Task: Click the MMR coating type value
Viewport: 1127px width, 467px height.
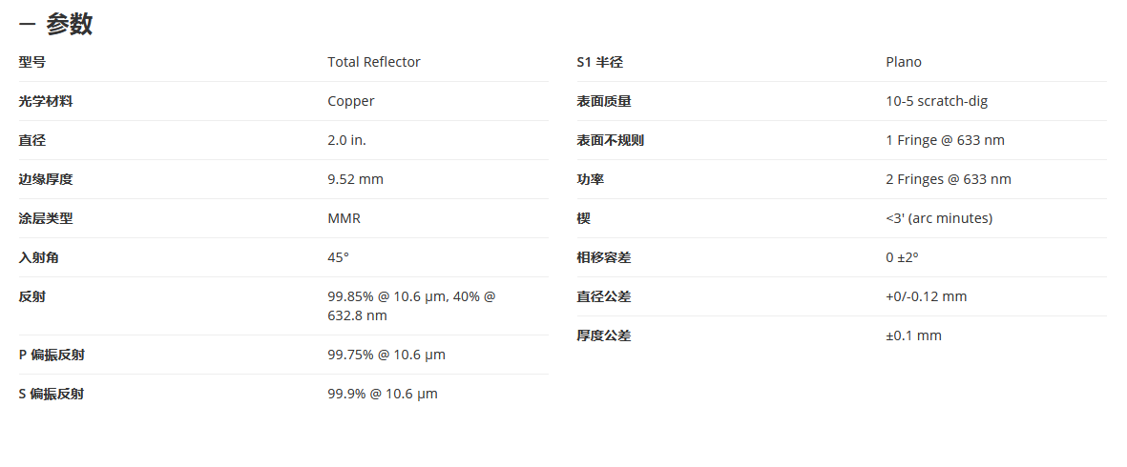Action: (x=344, y=219)
